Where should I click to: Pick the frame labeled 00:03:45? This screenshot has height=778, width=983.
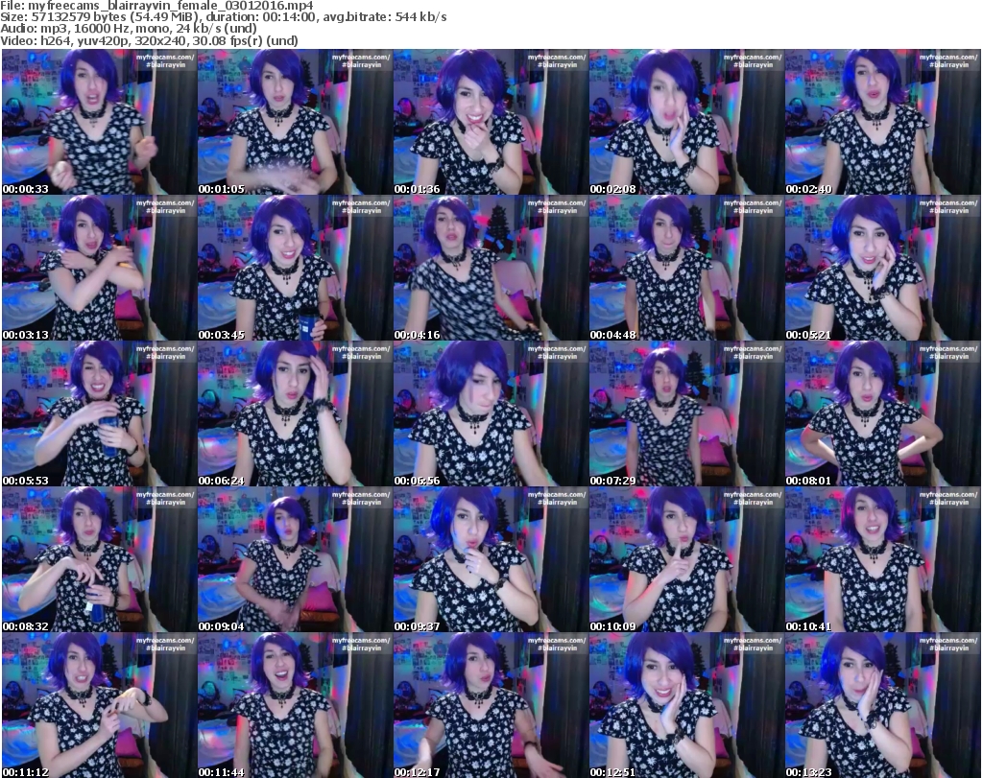coord(296,268)
